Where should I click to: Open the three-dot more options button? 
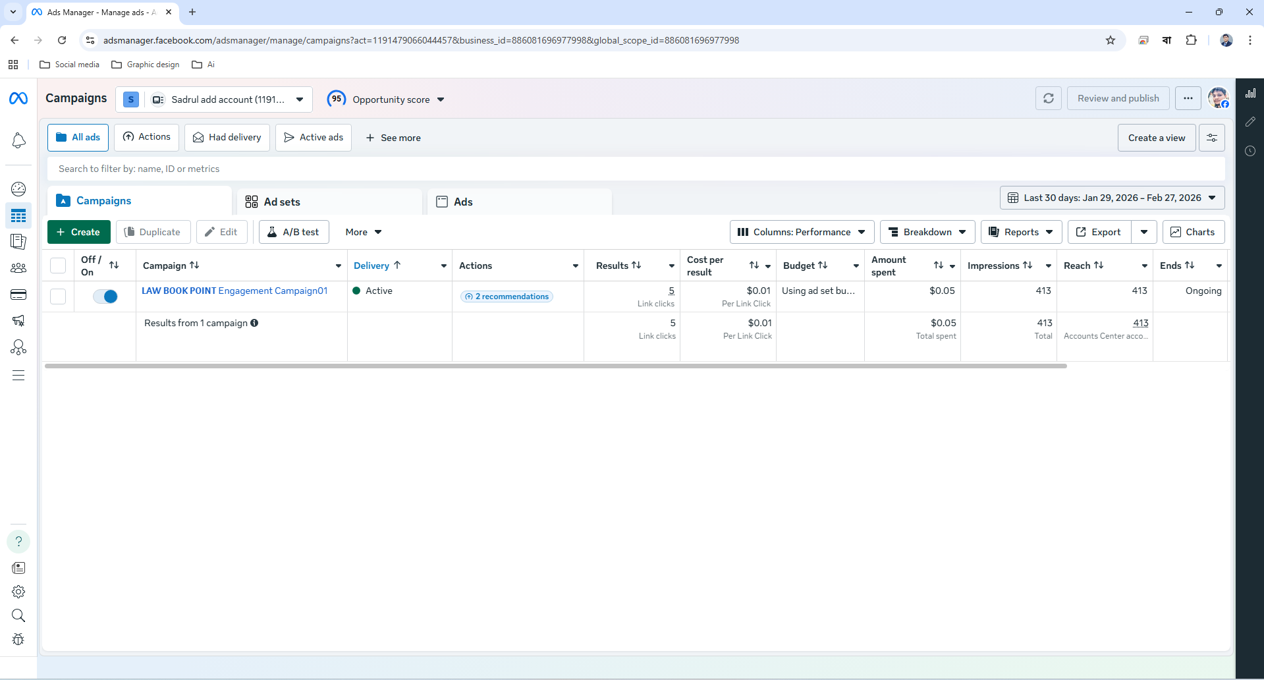1188,99
